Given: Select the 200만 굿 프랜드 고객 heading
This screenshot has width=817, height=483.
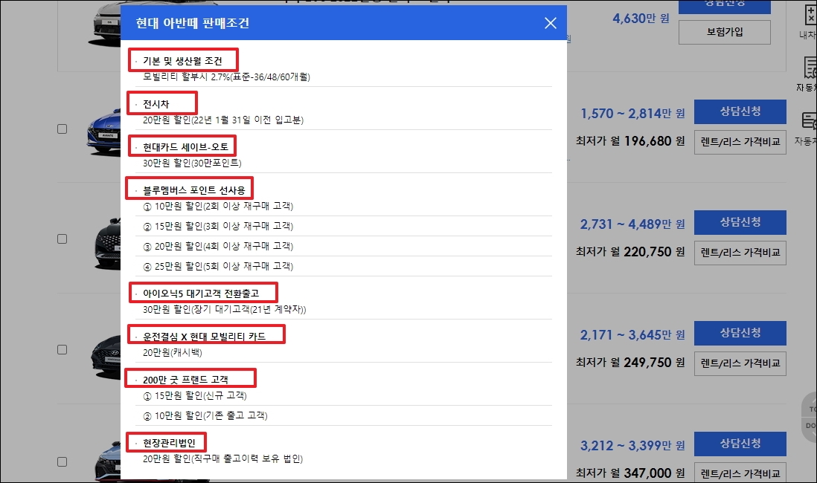Looking at the screenshot, I should click(185, 380).
